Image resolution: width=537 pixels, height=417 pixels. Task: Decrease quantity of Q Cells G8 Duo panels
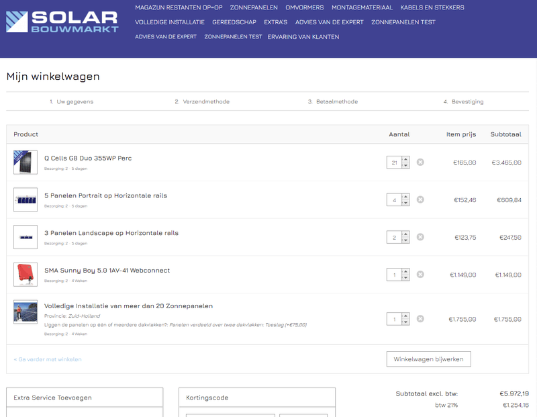405,165
